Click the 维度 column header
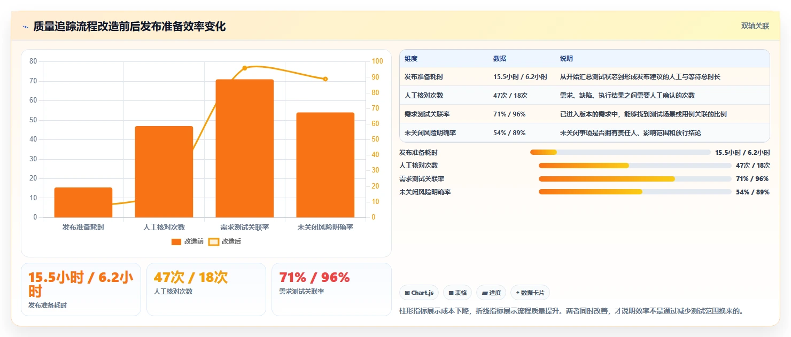This screenshot has width=791, height=337. pyautogui.click(x=411, y=59)
